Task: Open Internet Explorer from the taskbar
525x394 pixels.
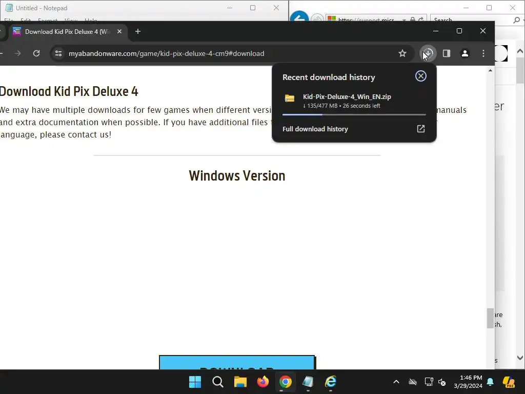Action: coord(331,382)
